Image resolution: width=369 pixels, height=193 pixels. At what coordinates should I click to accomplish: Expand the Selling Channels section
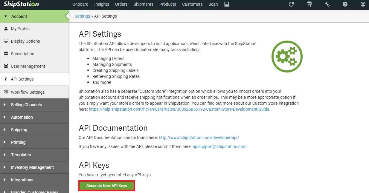click(x=34, y=105)
